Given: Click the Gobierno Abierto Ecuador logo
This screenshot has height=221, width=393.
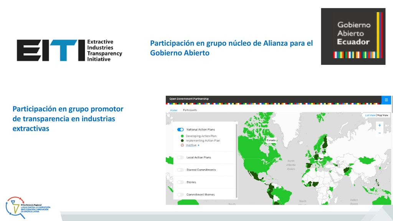Looking at the screenshot, I should (x=353, y=36).
